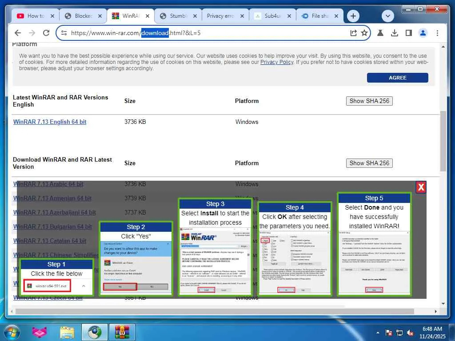Open the network tray icon

[x=399, y=333]
